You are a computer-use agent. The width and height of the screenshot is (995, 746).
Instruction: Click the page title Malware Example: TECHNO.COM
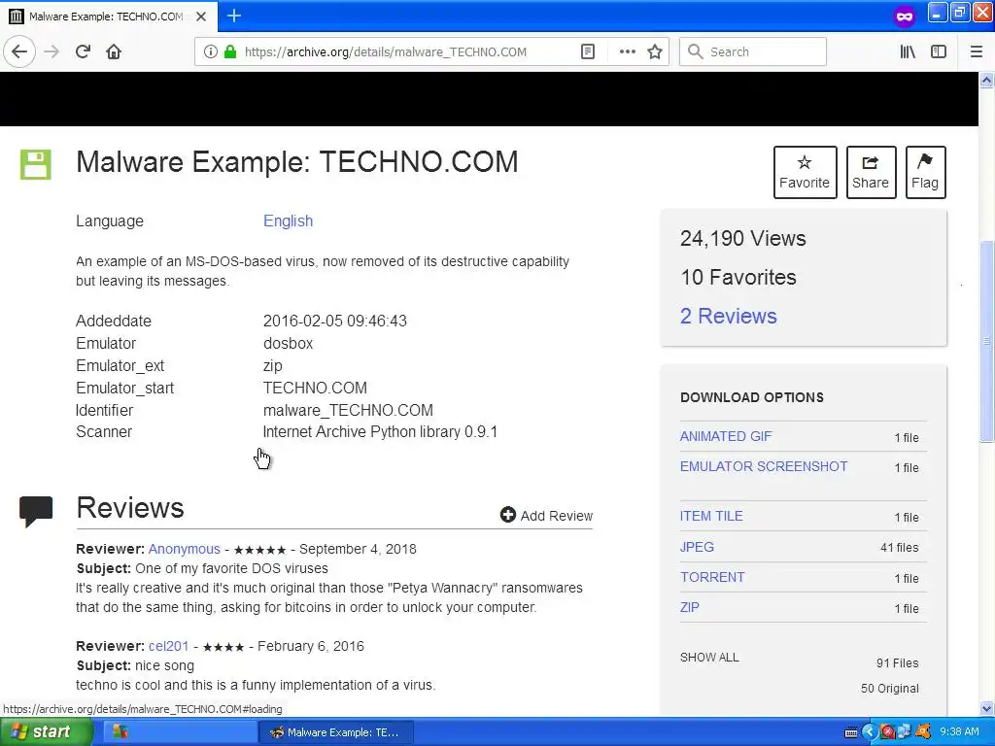click(x=297, y=162)
